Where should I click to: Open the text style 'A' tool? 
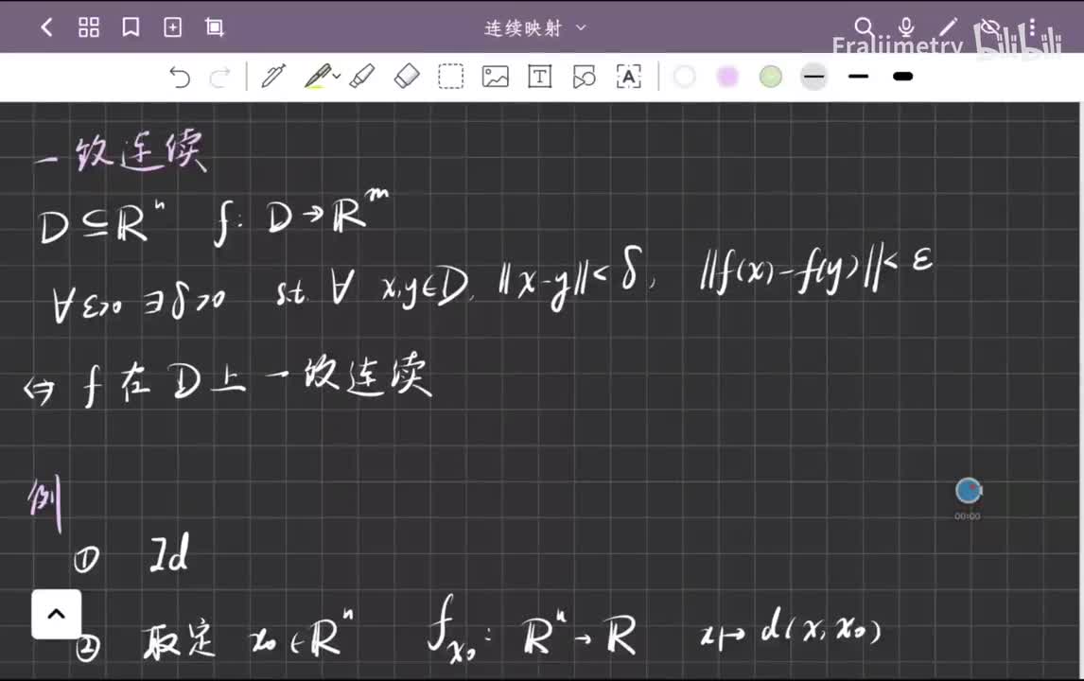click(x=628, y=76)
